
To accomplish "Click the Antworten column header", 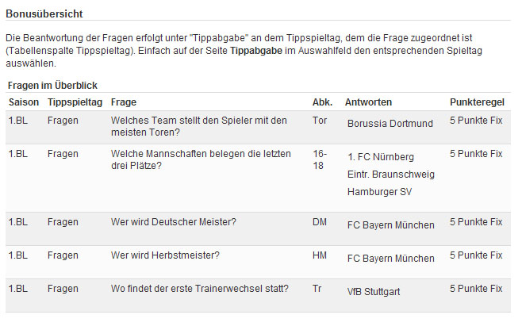I will coord(368,102).
